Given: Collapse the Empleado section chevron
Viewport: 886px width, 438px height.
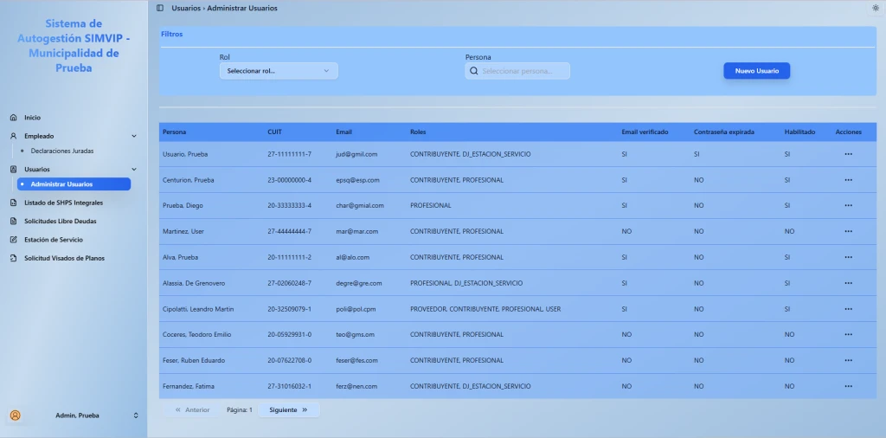Looking at the screenshot, I should 134,136.
